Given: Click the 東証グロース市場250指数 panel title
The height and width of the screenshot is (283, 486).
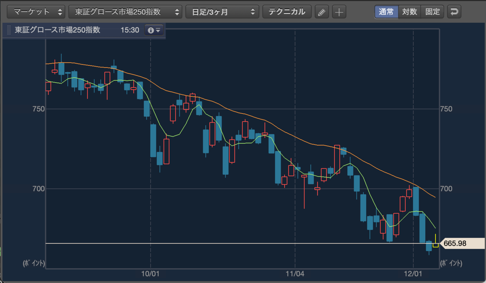Looking at the screenshot, I should [x=58, y=30].
